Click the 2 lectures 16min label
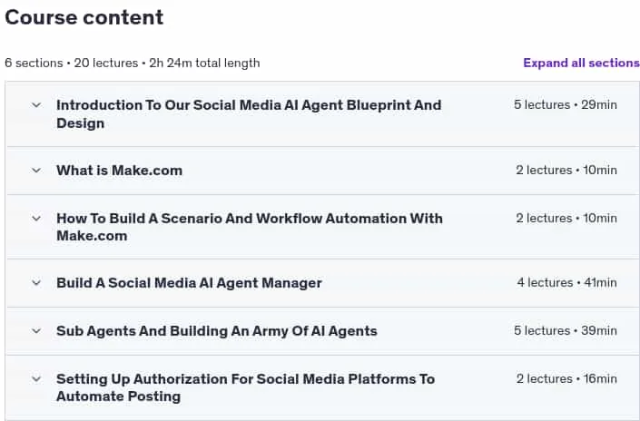 (x=566, y=379)
